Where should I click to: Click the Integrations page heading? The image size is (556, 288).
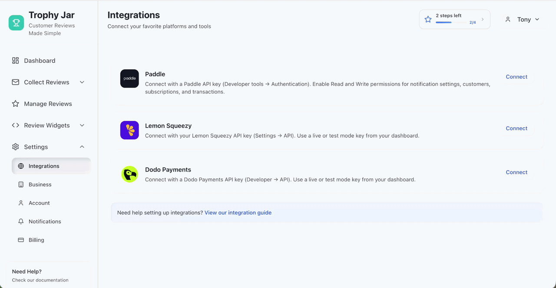pyautogui.click(x=134, y=15)
